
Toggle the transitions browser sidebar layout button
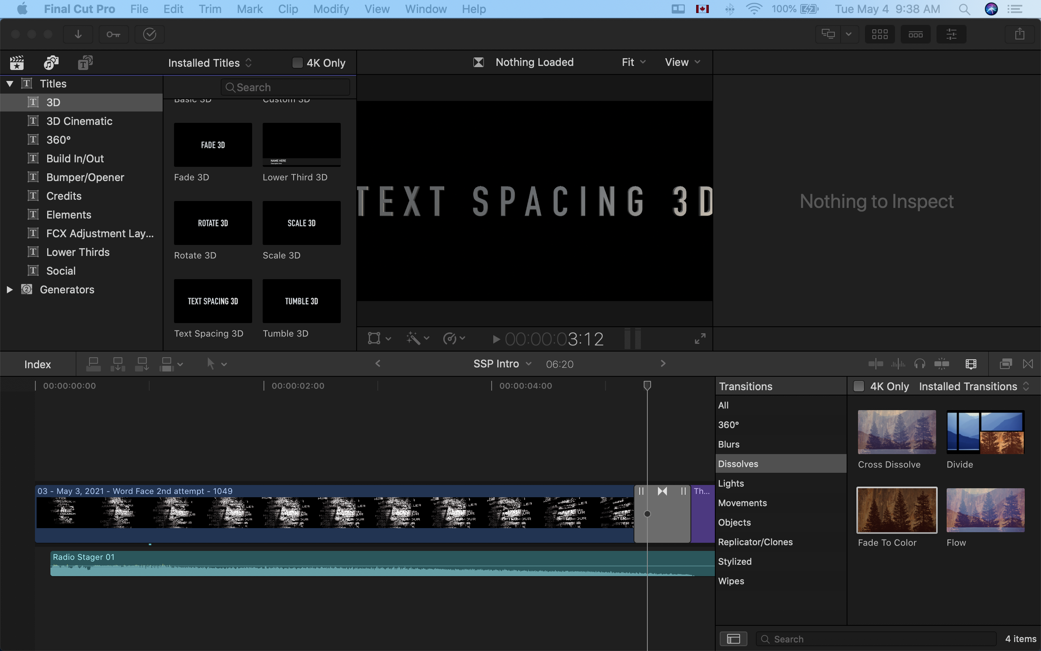click(x=734, y=639)
